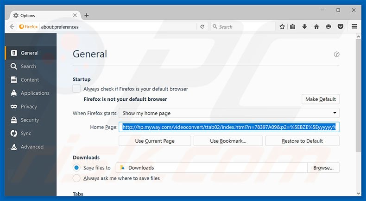Image resolution: width=366 pixels, height=201 pixels.
Task: Reload the page with the refresh icon
Action: [202, 27]
